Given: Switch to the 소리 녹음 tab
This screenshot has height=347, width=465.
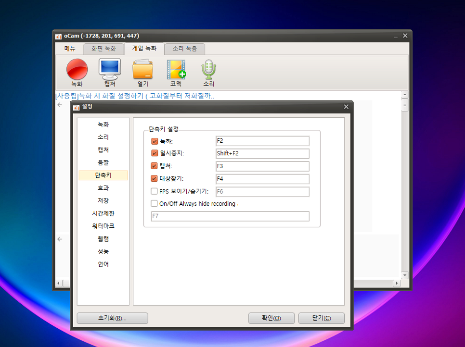Looking at the screenshot, I should pyautogui.click(x=185, y=49).
